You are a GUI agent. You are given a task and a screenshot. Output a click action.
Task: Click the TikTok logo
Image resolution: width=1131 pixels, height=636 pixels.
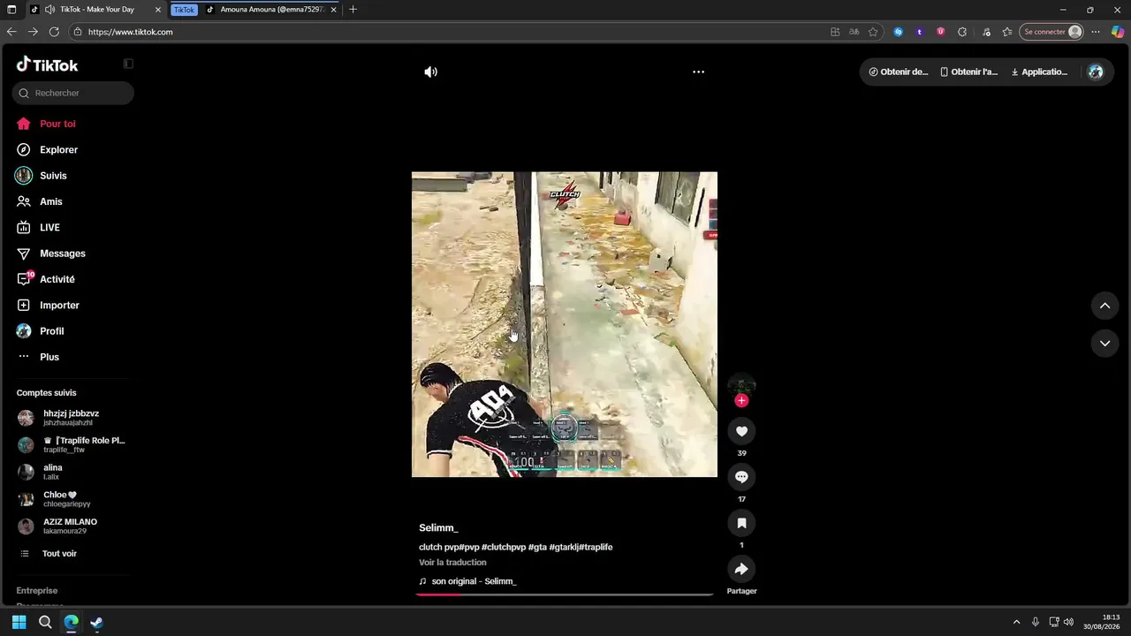tap(48, 64)
